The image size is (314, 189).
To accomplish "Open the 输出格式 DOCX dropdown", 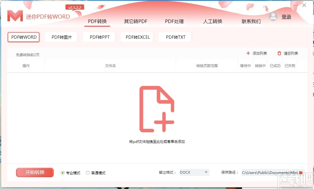I will pyautogui.click(x=194, y=172).
